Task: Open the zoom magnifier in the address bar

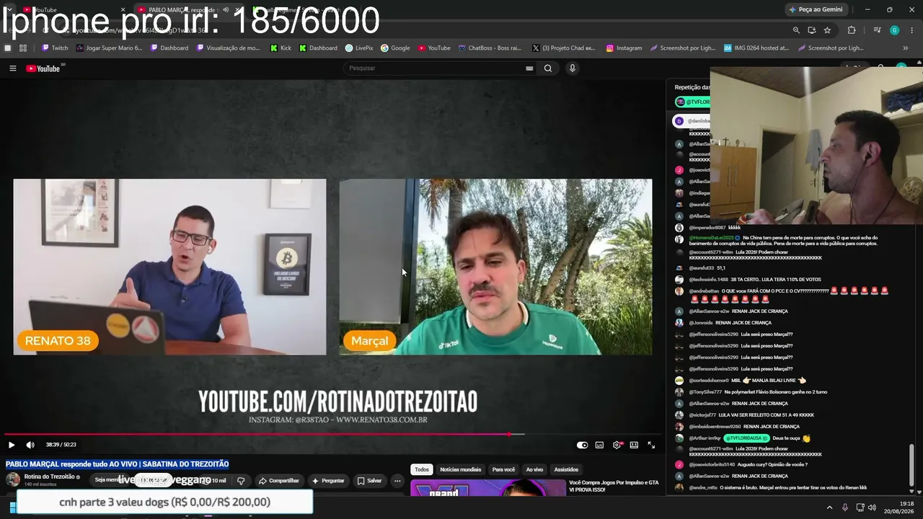Action: tap(796, 30)
